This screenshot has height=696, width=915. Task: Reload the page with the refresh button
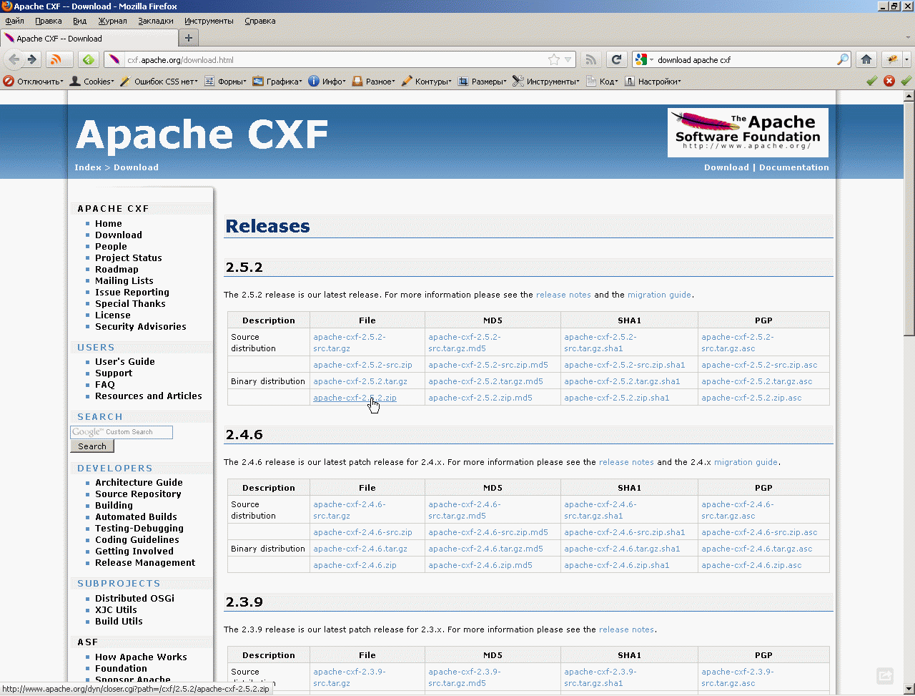click(616, 59)
